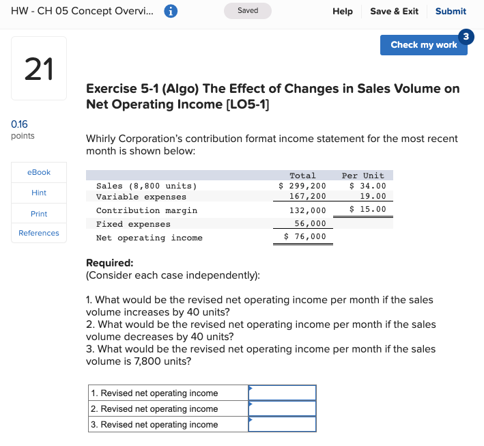Click answer field for revised income 2
Image resolution: width=484 pixels, height=446 pixels.
[x=282, y=408]
